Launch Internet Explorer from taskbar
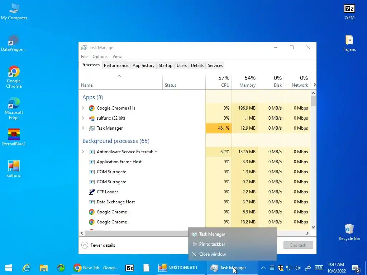This screenshot has width=367, height=275. point(26,268)
